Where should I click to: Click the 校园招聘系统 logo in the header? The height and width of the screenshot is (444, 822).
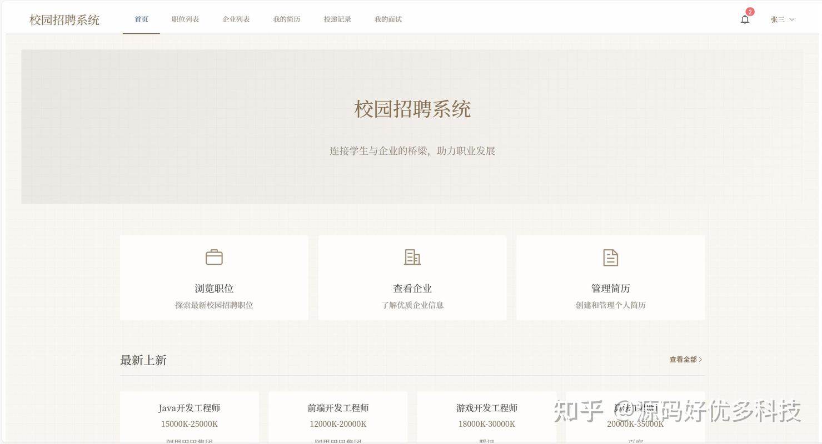[x=64, y=20]
